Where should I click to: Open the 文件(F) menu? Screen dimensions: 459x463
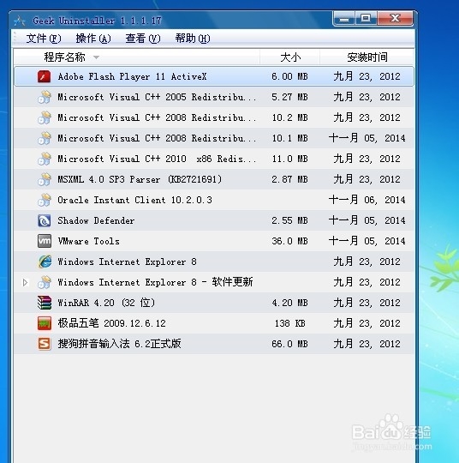pyautogui.click(x=44, y=39)
